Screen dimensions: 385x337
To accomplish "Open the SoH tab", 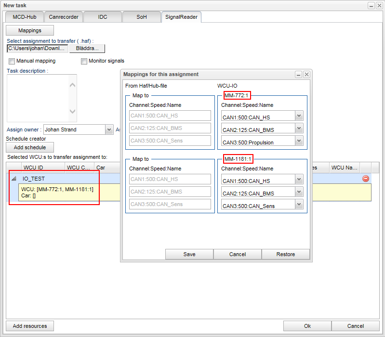I will (141, 17).
